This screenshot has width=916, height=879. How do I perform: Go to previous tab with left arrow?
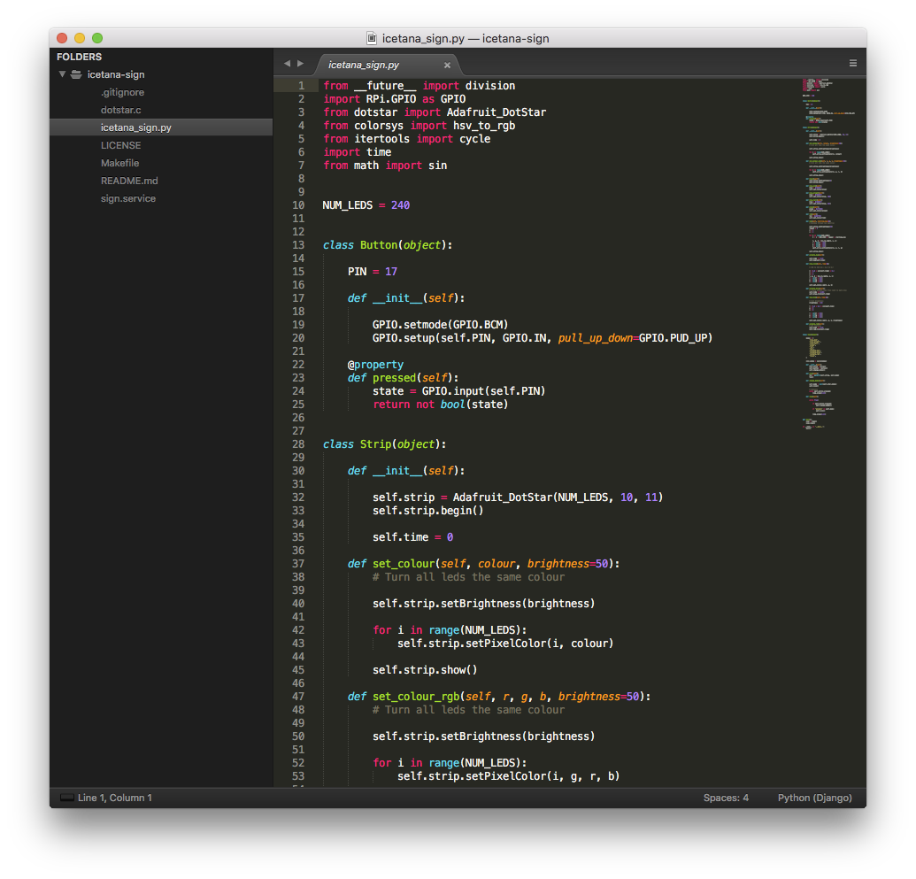pyautogui.click(x=287, y=63)
